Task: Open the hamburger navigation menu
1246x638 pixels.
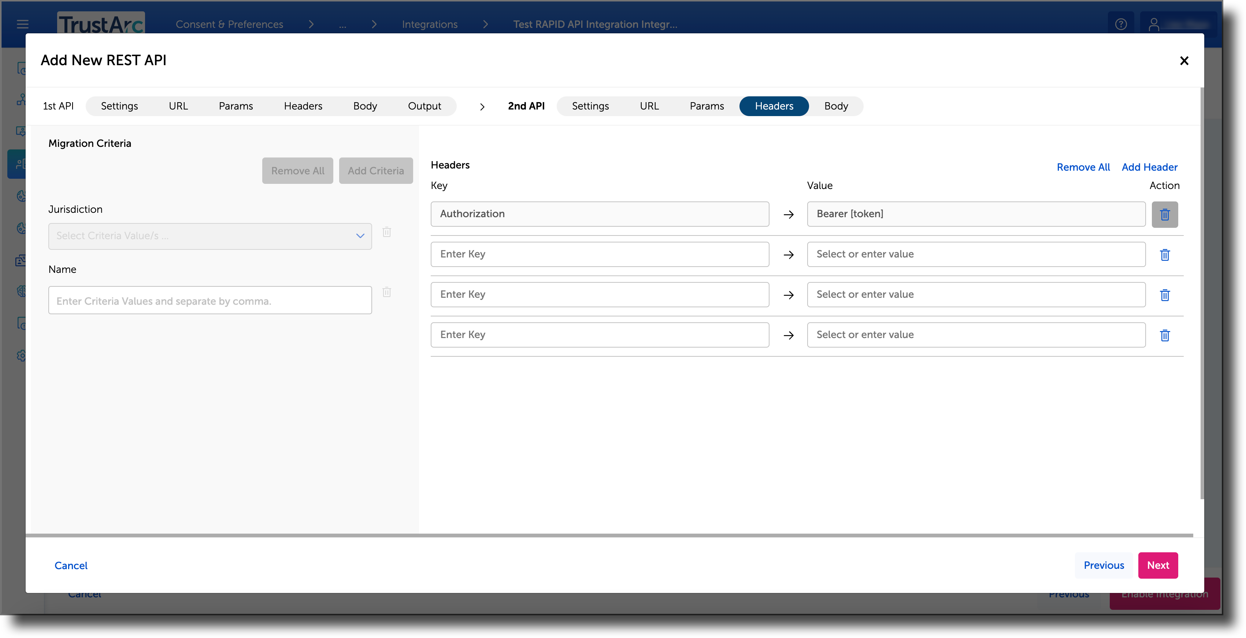Action: coord(22,24)
